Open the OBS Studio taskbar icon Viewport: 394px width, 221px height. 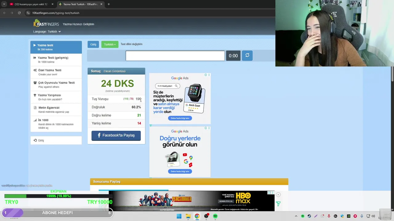pos(206,216)
